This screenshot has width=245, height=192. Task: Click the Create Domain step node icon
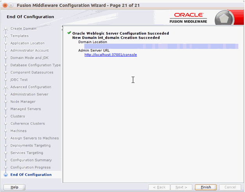pyautogui.click(x=6, y=29)
